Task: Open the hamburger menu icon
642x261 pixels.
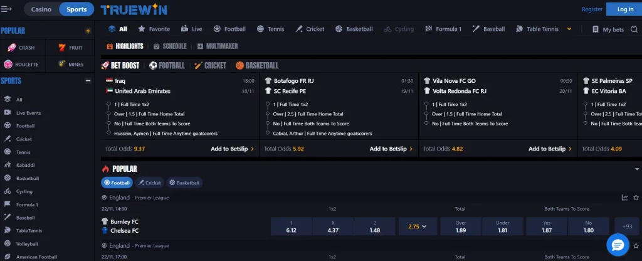Action: [6, 9]
